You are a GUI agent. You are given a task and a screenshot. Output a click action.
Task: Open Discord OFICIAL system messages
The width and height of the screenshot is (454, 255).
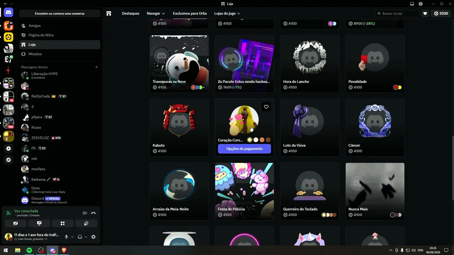[60, 200]
